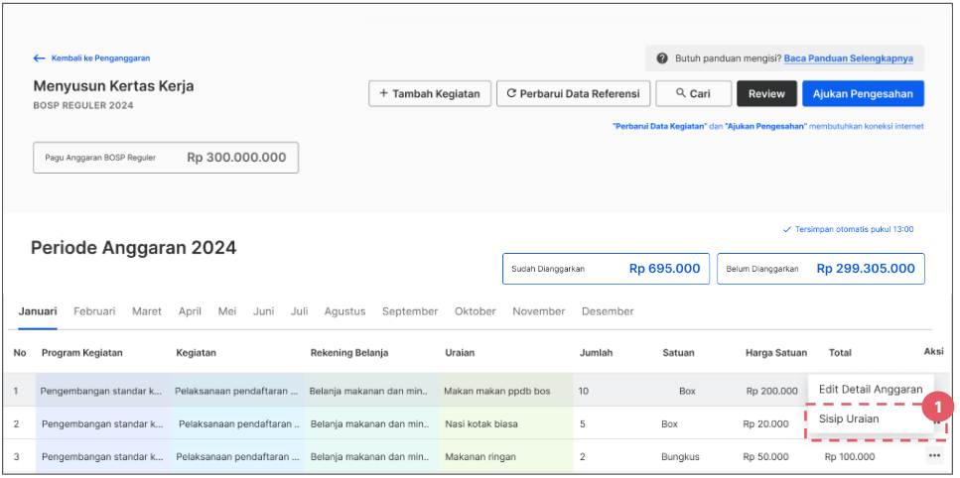
Task: Open three-dot action menu for Makanan ringan row
Action: (933, 455)
